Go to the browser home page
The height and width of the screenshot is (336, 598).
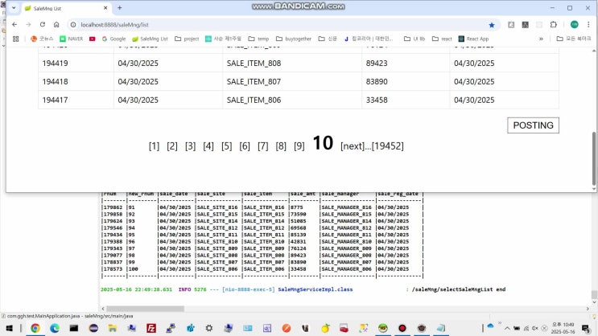58,24
